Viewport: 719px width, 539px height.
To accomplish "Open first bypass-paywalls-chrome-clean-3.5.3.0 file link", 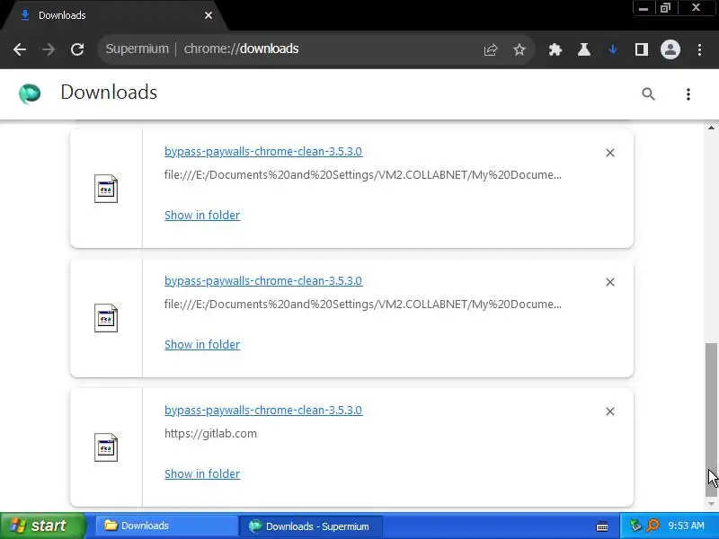I will [263, 151].
